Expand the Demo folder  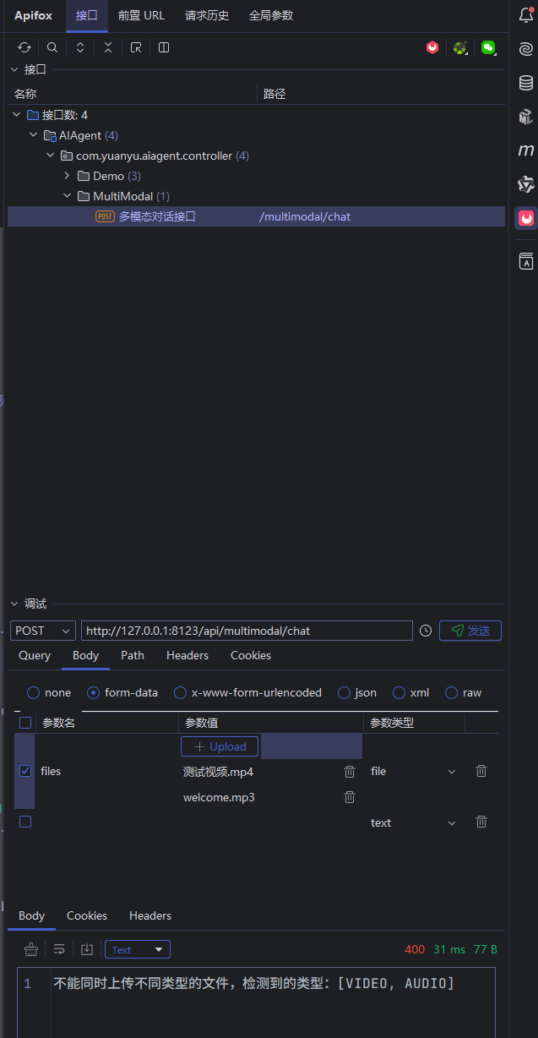[x=68, y=176]
